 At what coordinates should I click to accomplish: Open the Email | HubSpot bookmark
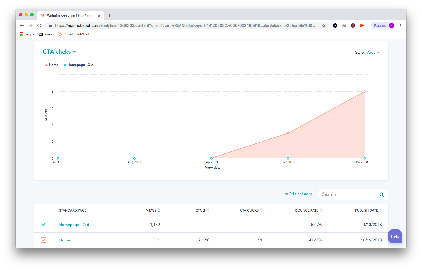point(74,34)
